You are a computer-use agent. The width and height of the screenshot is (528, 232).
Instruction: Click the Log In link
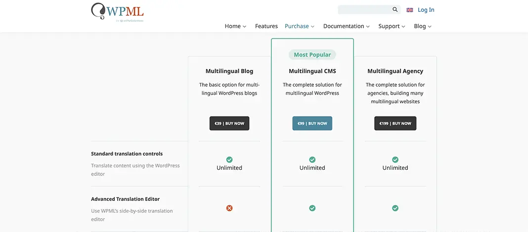pyautogui.click(x=426, y=10)
